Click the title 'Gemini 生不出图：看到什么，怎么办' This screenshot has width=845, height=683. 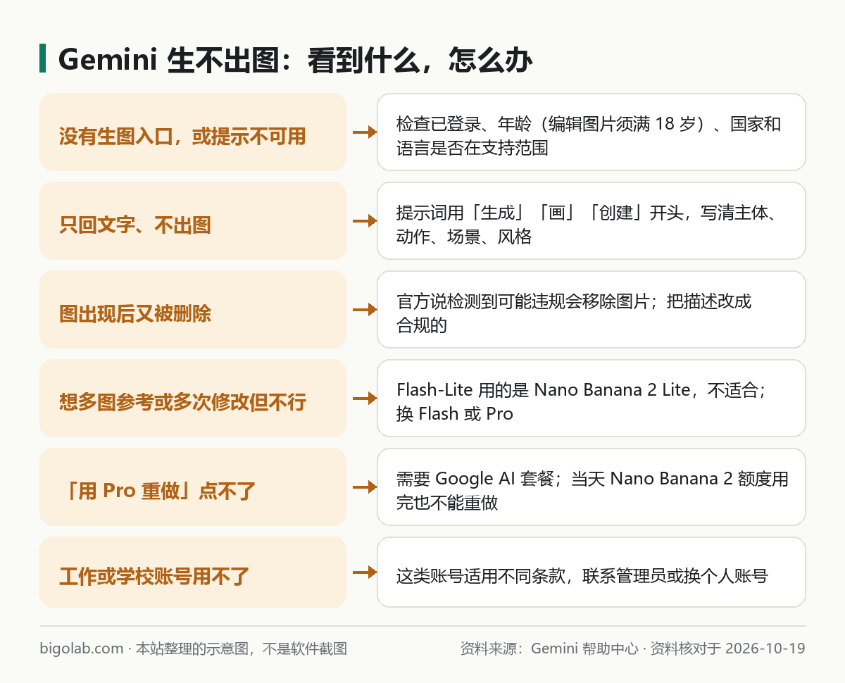click(295, 61)
